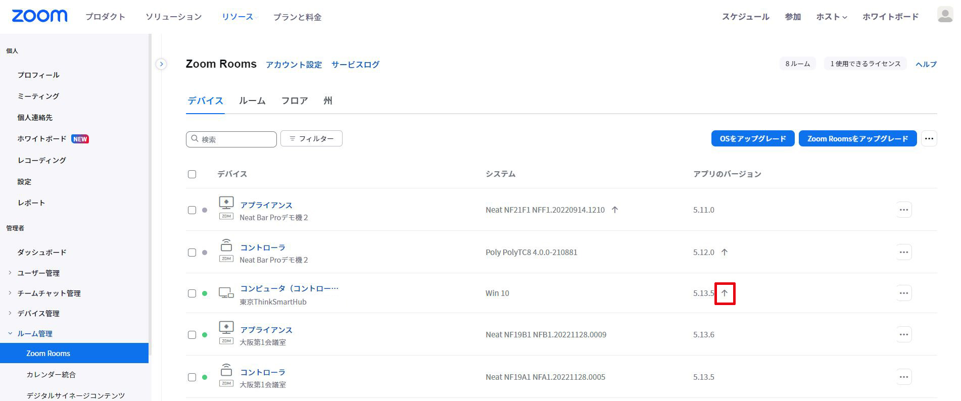961x401 pixels.
Task: Check the Neat NF19B1 appliance row checkbox
Action: tap(192, 335)
